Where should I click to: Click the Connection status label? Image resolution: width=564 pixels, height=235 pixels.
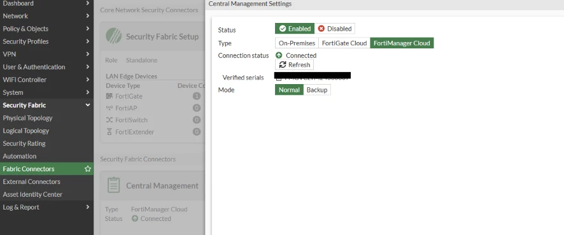click(x=243, y=55)
